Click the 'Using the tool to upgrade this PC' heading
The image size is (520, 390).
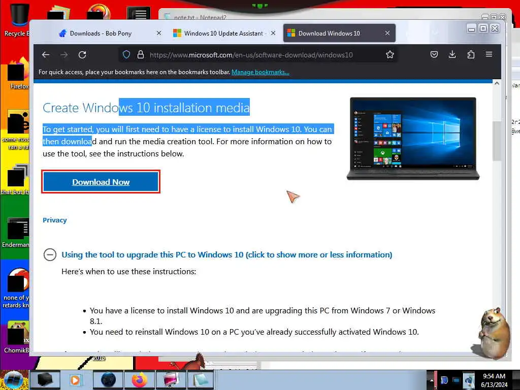(227, 255)
